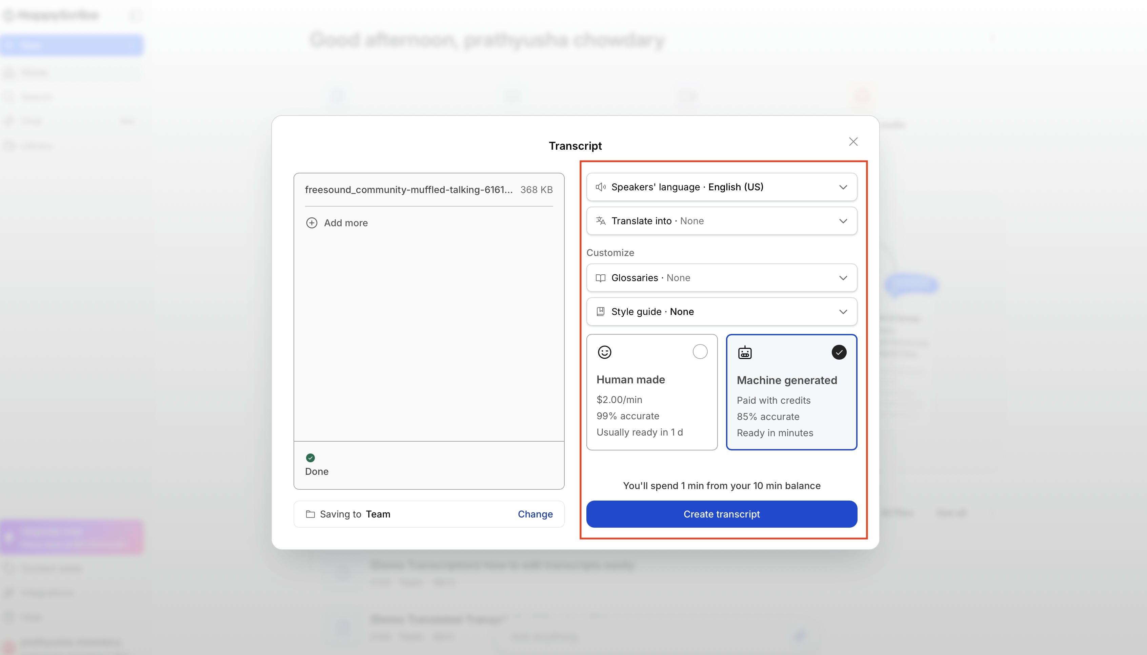1147x655 pixels.
Task: Select the Human made radio button
Action: [x=700, y=352]
